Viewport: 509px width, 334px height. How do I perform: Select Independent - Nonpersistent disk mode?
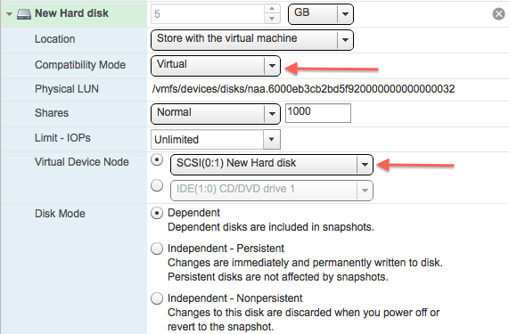[157, 298]
